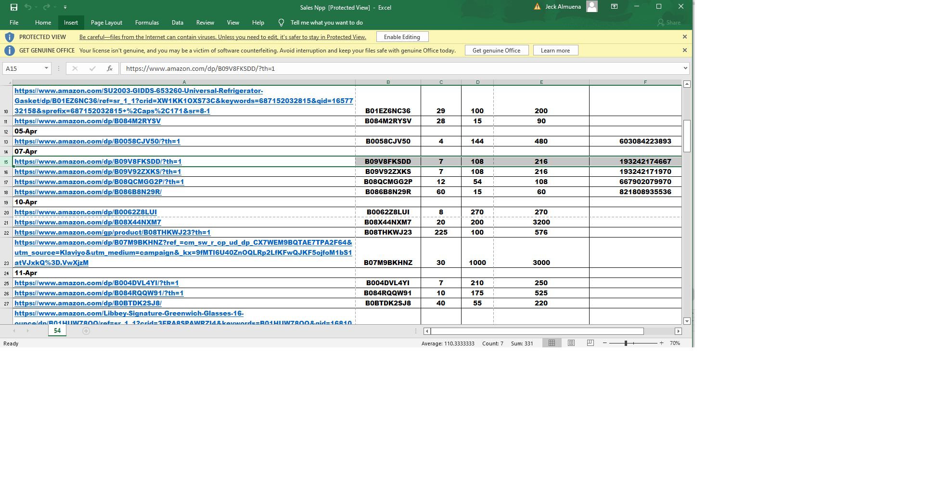Select cell containing B08X44NXM7
Image resolution: width=925 pixels, height=502 pixels.
[388, 223]
